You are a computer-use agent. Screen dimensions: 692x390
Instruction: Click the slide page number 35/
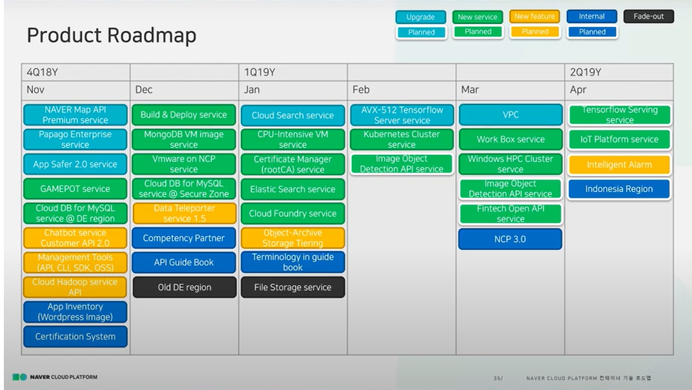click(x=498, y=378)
